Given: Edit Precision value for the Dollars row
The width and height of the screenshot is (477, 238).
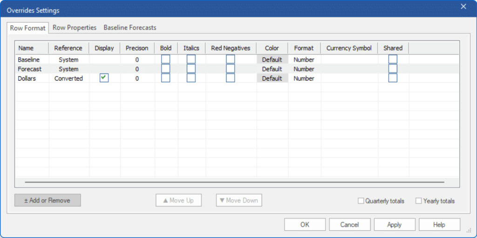Looking at the screenshot, I should 137,78.
